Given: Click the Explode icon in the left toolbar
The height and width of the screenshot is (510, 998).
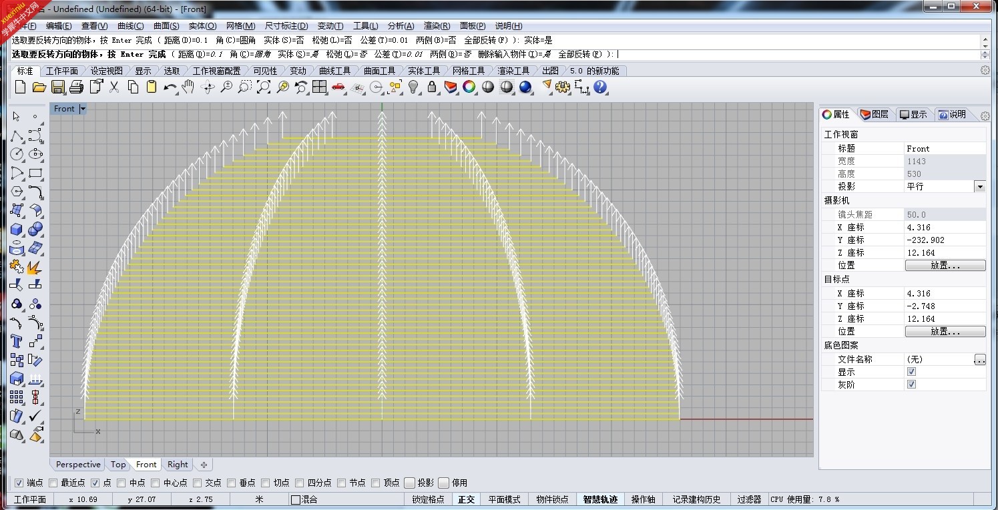Looking at the screenshot, I should tap(35, 267).
